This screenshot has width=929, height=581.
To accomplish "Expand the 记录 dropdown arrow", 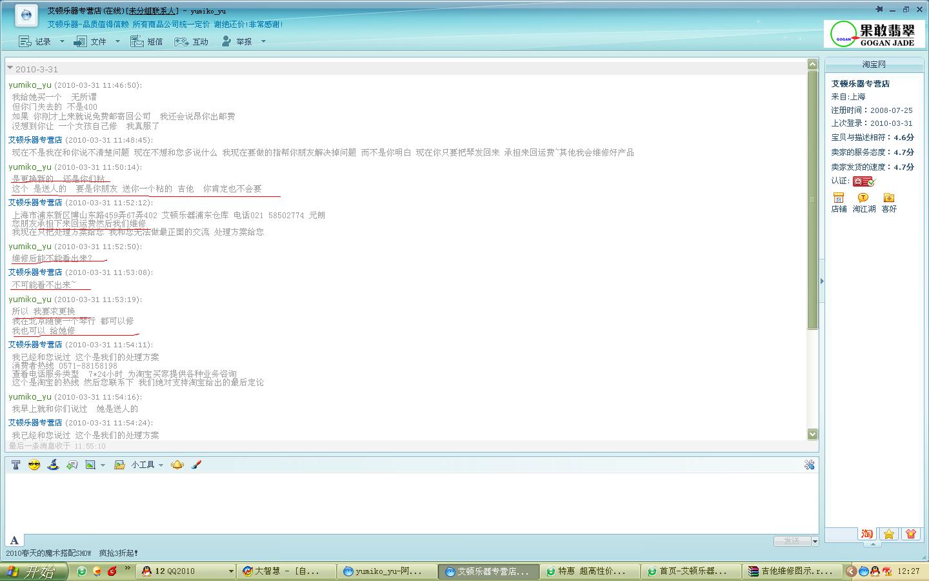I will tap(62, 41).
